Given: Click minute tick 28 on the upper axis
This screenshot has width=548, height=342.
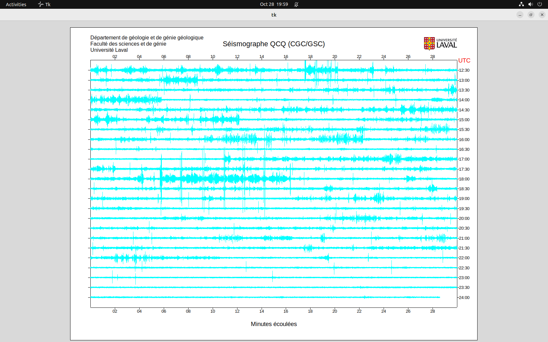Looking at the screenshot, I should pyautogui.click(x=433, y=57).
